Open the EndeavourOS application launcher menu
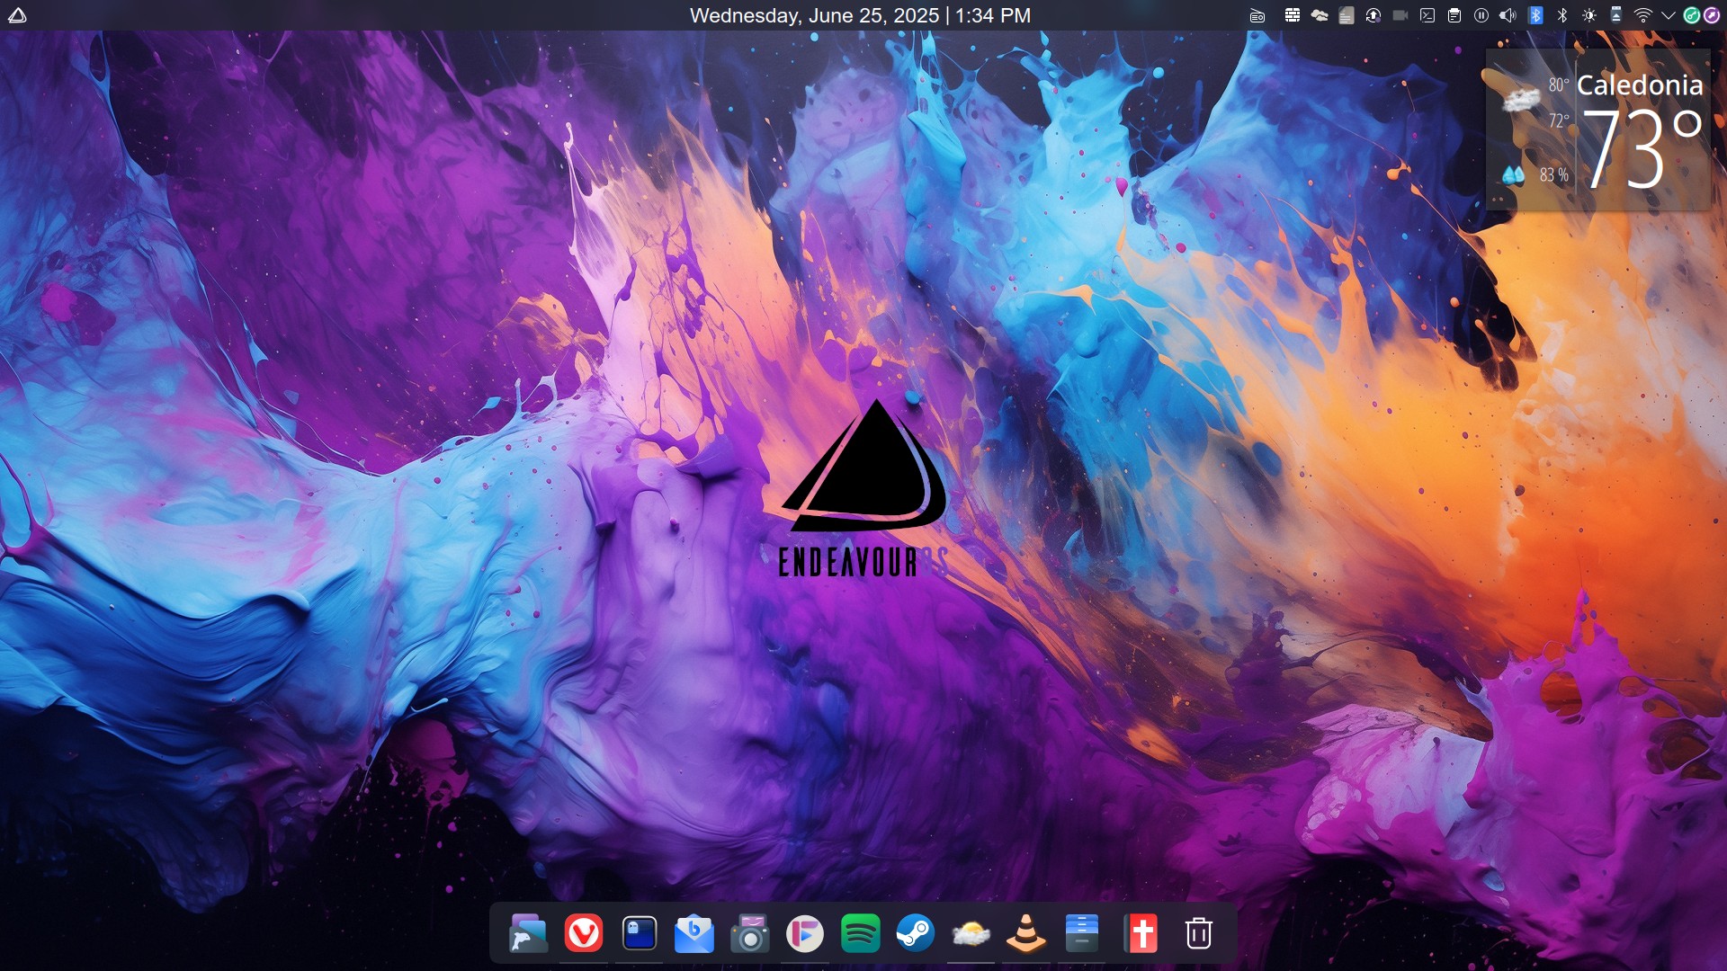This screenshot has height=971, width=1727. 17,15
